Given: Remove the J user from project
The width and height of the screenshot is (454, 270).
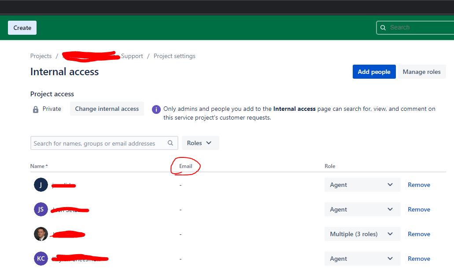Looking at the screenshot, I should [419, 185].
